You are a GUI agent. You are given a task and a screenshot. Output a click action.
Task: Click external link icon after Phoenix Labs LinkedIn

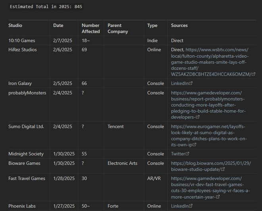tap(191, 206)
